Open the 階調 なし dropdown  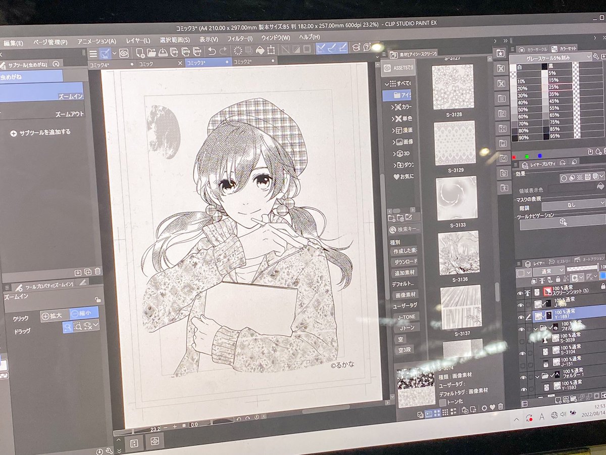(x=573, y=206)
